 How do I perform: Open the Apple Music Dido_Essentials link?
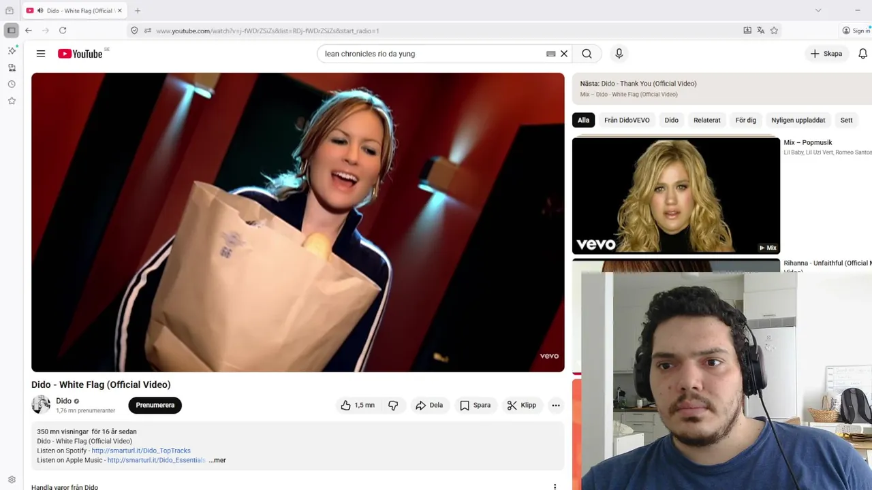pyautogui.click(x=156, y=460)
